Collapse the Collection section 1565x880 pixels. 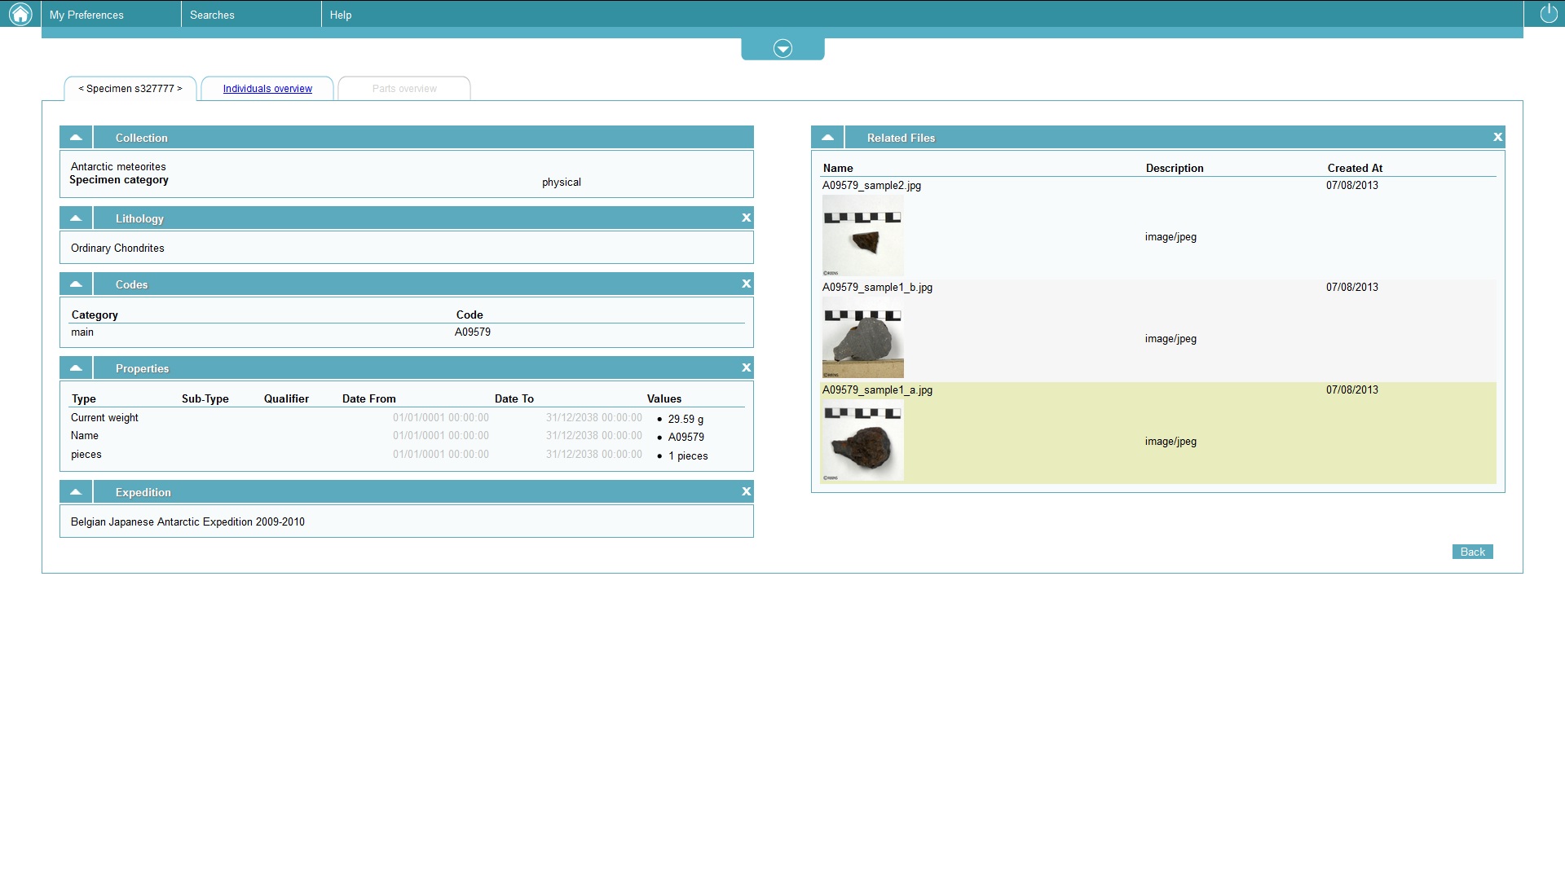click(76, 137)
